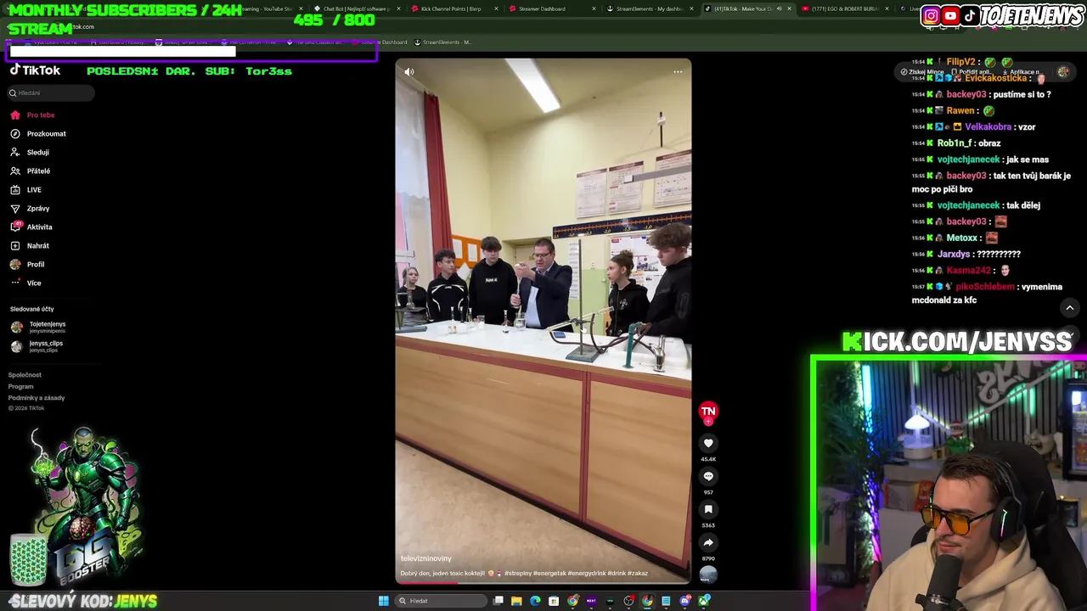Share the video using the arrow icon
The height and width of the screenshot is (611, 1087).
click(x=708, y=542)
